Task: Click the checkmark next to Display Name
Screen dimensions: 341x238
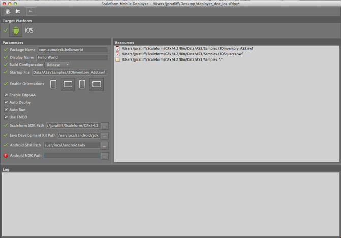Action: click(6, 57)
